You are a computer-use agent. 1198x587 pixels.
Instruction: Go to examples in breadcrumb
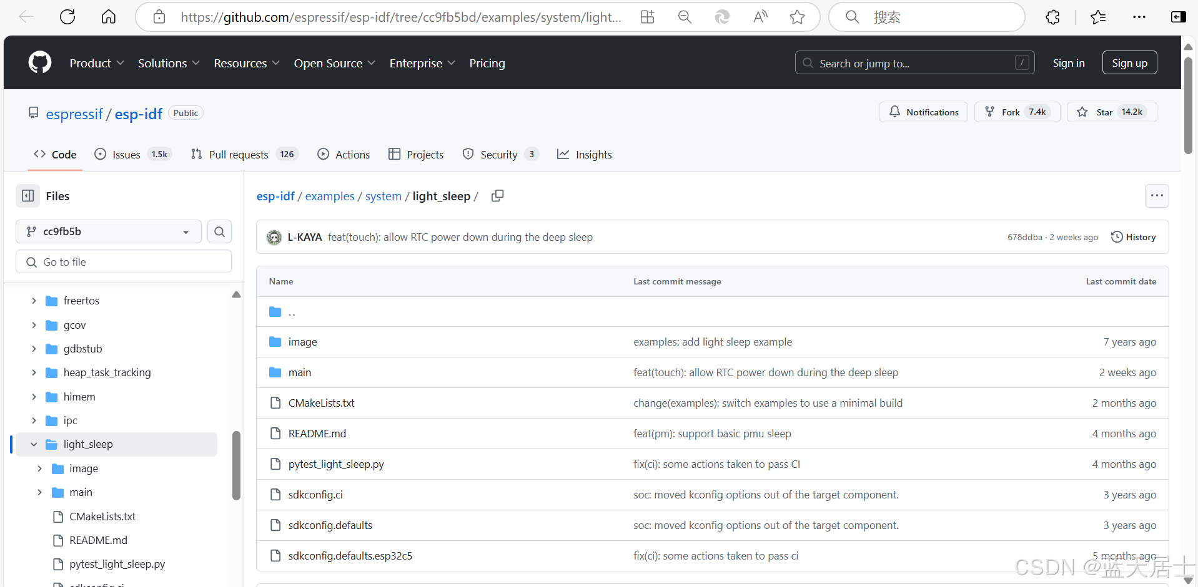tap(330, 196)
